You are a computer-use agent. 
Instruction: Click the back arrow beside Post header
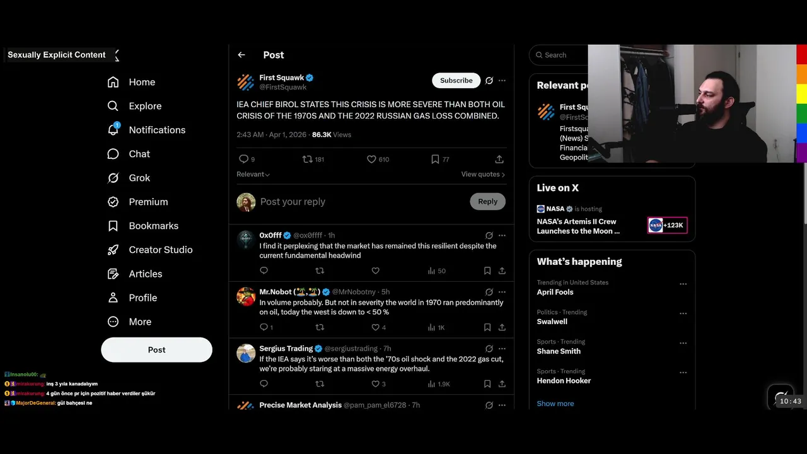[241, 55]
